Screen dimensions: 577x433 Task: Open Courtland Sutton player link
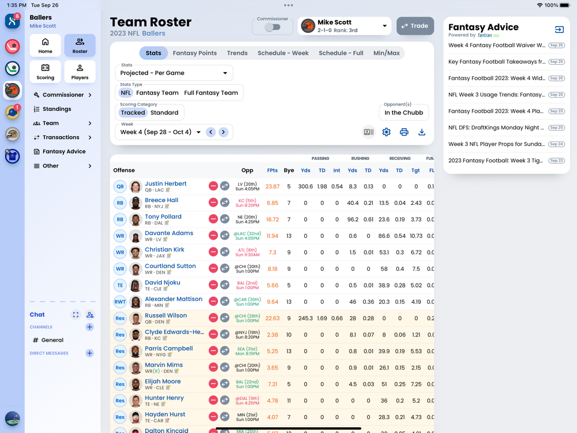click(x=170, y=266)
